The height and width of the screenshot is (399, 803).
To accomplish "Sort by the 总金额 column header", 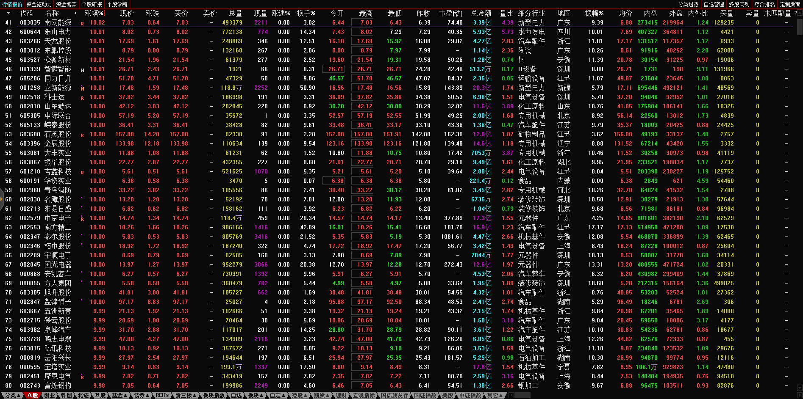I will (x=481, y=14).
